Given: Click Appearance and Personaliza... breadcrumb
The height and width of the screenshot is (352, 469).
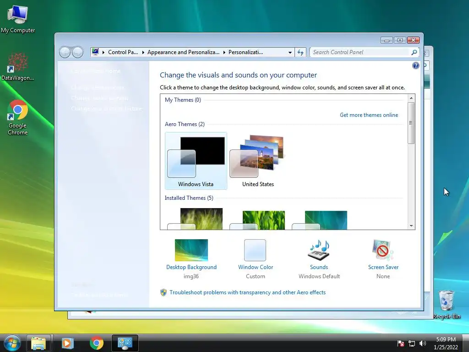Looking at the screenshot, I should [183, 52].
